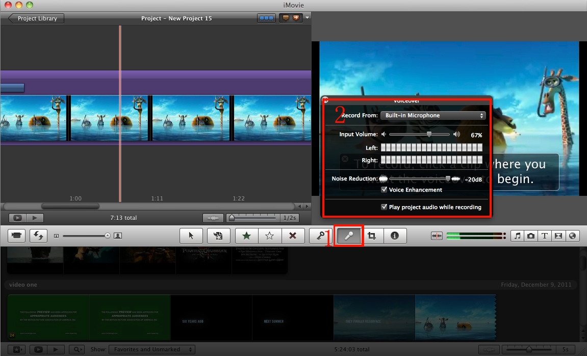The image size is (587, 356).
Task: Open the music and sound effects browser
Action: click(x=517, y=236)
